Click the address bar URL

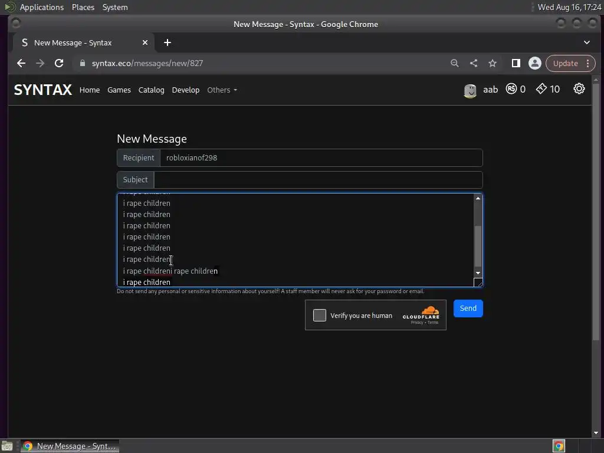[x=147, y=63]
